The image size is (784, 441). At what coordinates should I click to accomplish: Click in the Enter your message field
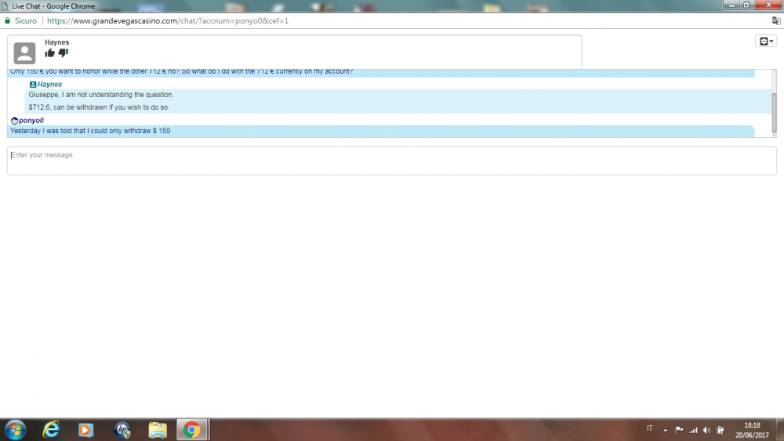click(392, 161)
